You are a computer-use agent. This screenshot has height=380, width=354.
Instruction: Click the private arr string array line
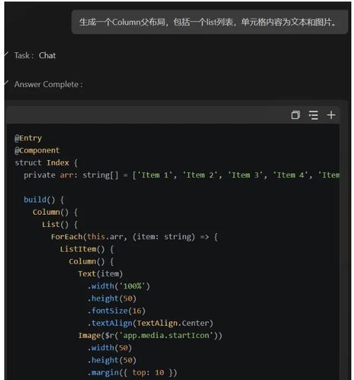coord(181,175)
